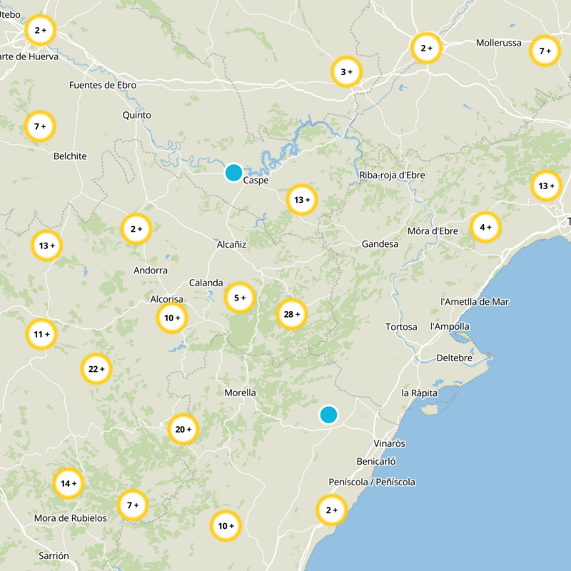Viewport: 571px width, 571px height.
Task: Click the l'Ampolla town label
Action: (x=450, y=327)
